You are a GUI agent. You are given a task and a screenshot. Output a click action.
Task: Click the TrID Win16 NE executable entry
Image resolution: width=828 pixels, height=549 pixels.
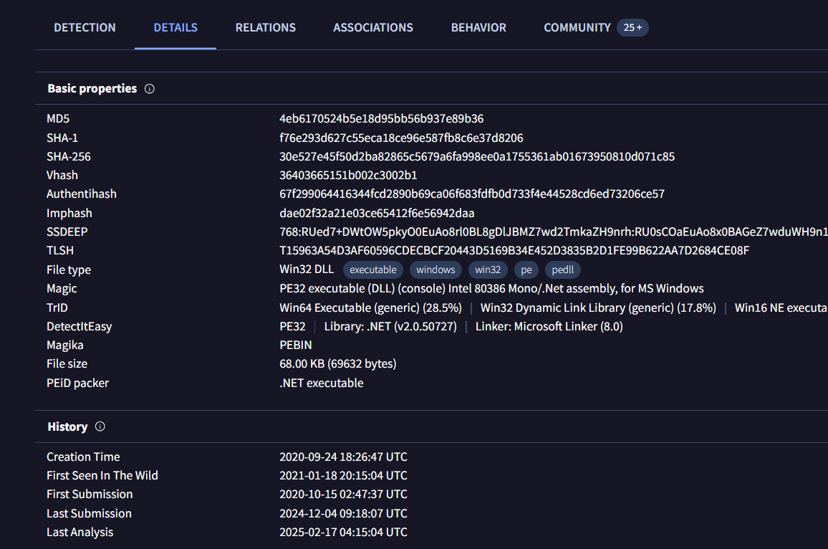[x=781, y=308]
